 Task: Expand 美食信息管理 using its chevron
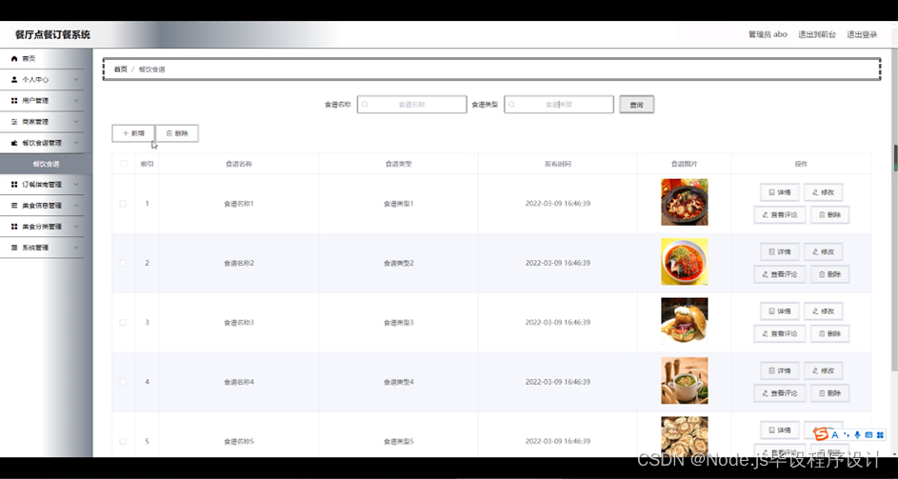(x=76, y=205)
